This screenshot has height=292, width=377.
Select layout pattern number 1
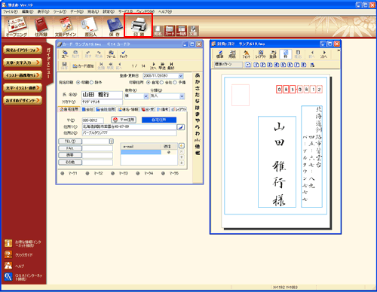(256, 65)
